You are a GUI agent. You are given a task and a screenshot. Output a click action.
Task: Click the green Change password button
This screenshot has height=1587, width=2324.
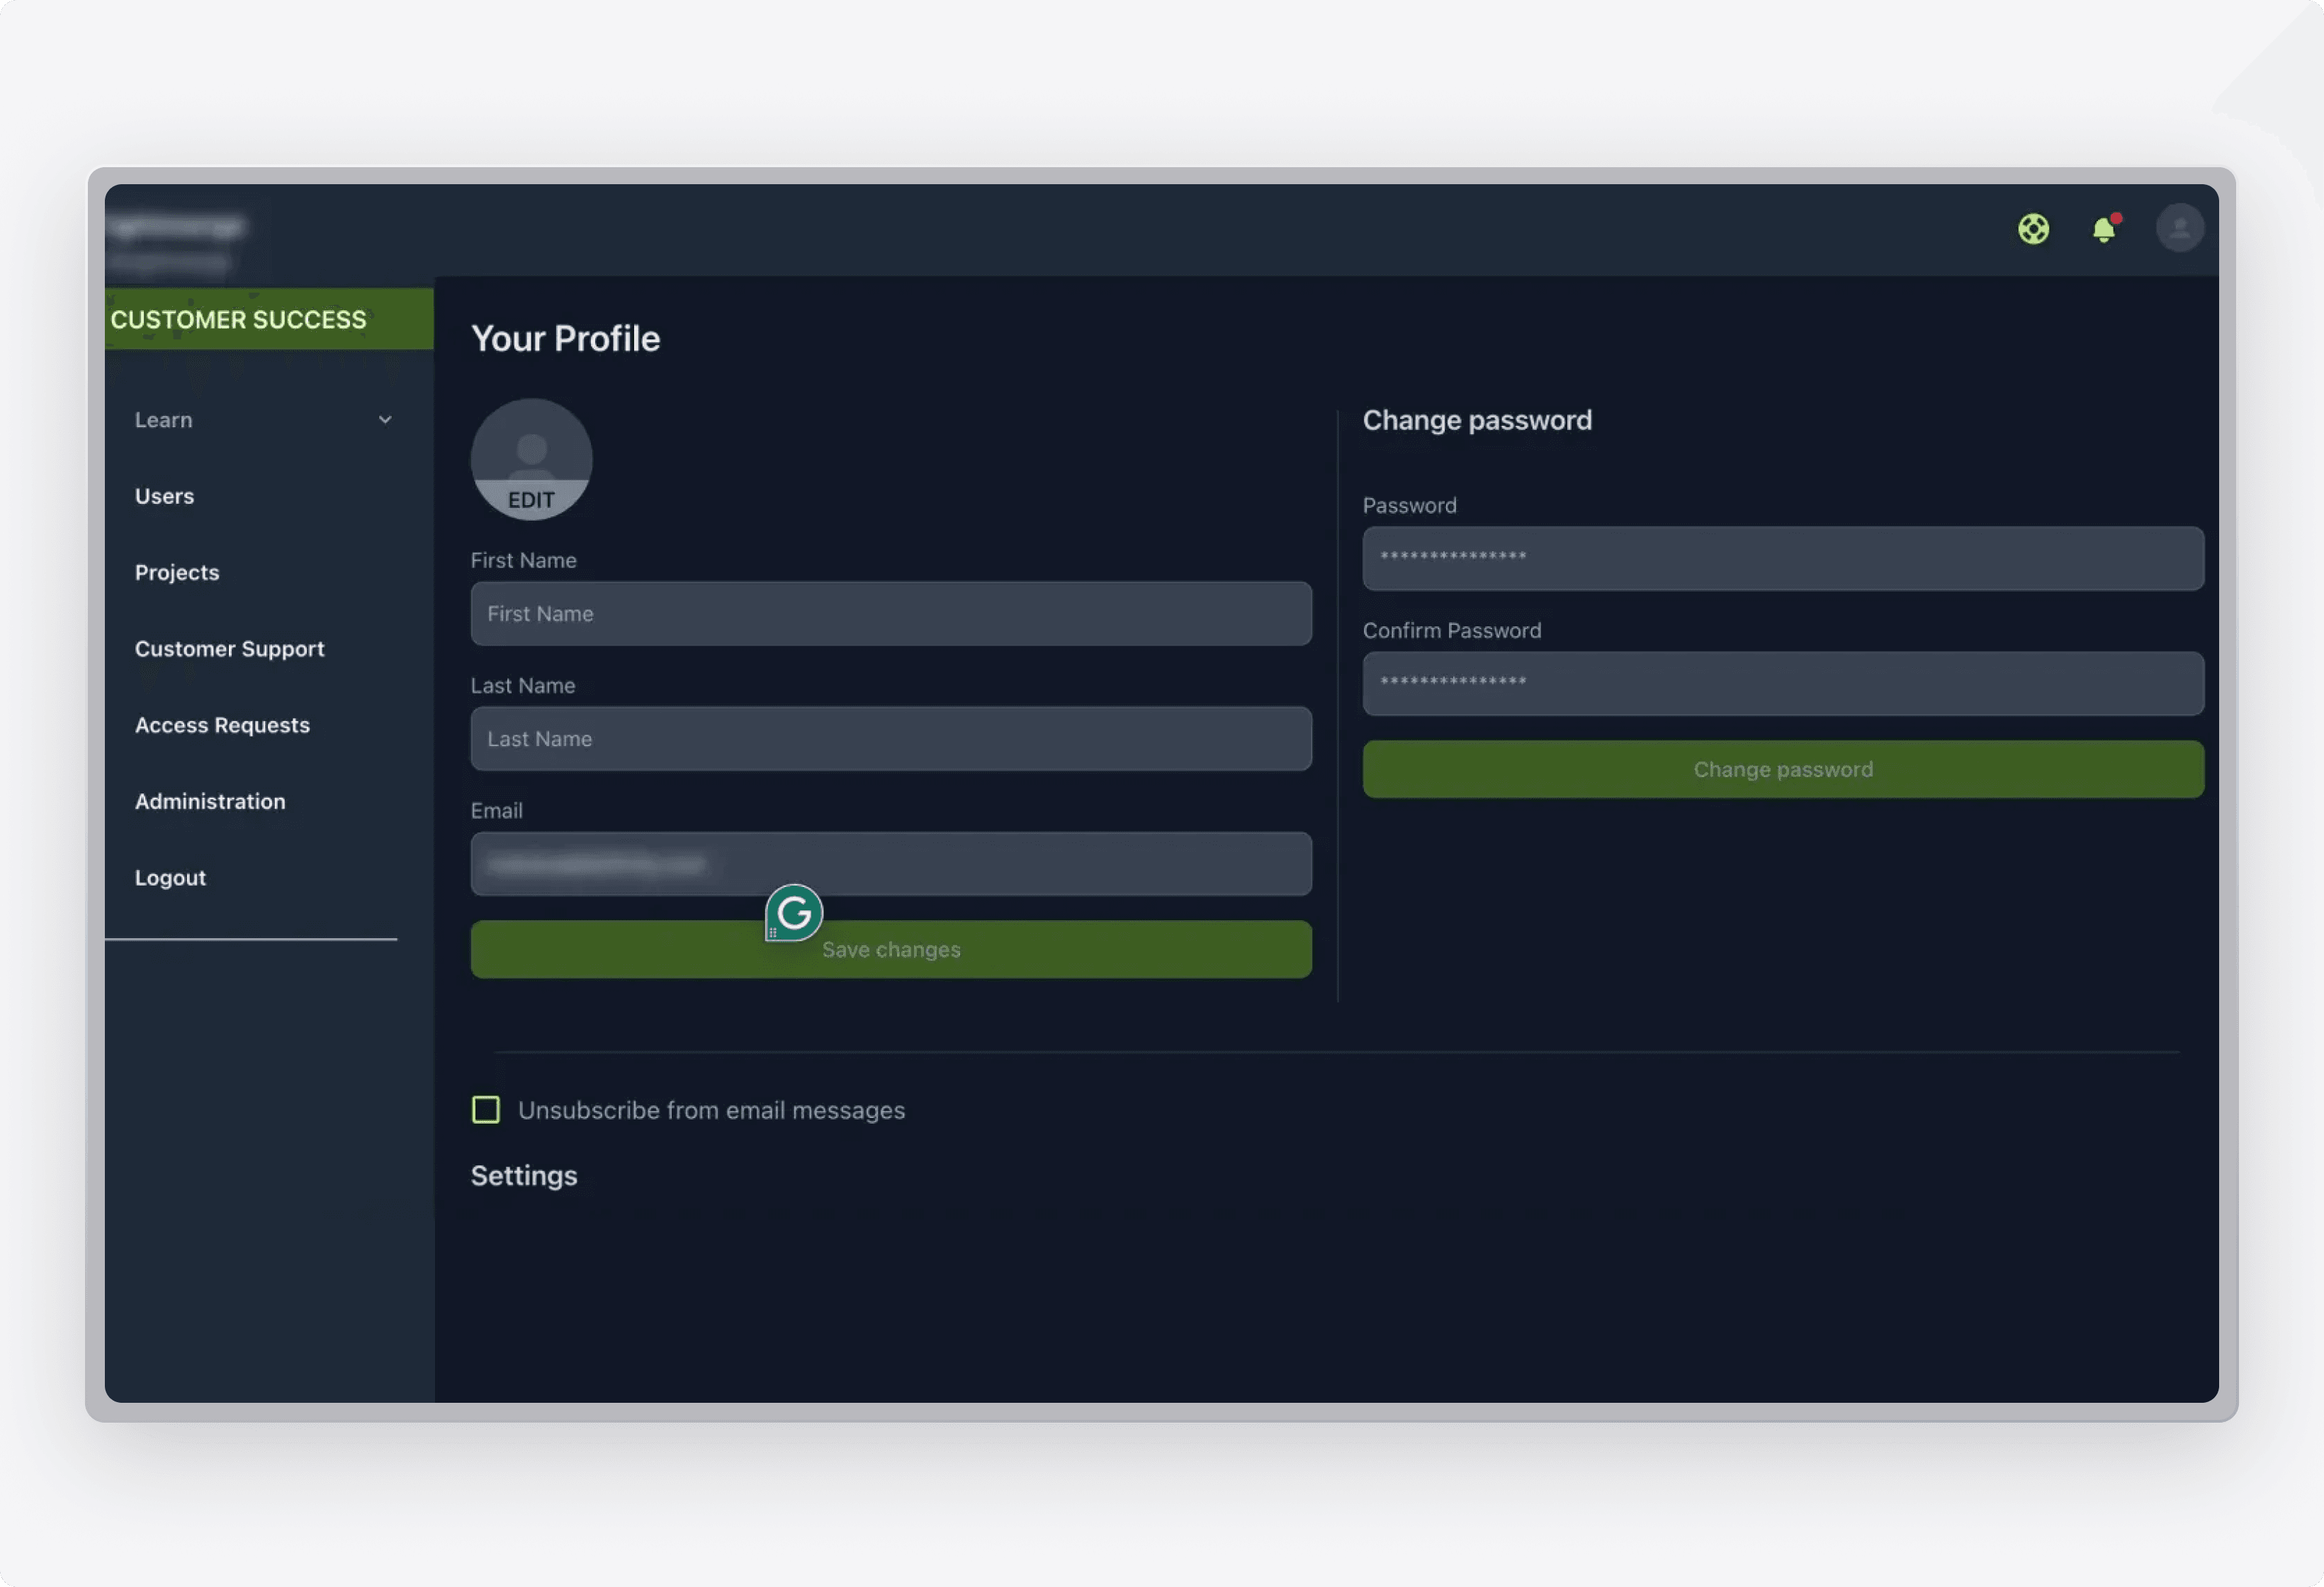(1783, 769)
